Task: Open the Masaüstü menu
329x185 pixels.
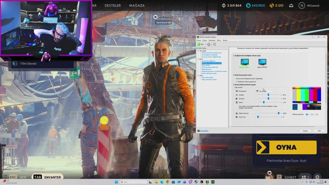Action: click(212, 40)
